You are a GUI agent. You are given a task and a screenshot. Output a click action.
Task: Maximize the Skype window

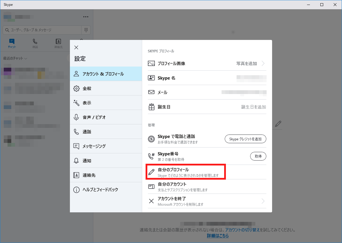(322, 5)
